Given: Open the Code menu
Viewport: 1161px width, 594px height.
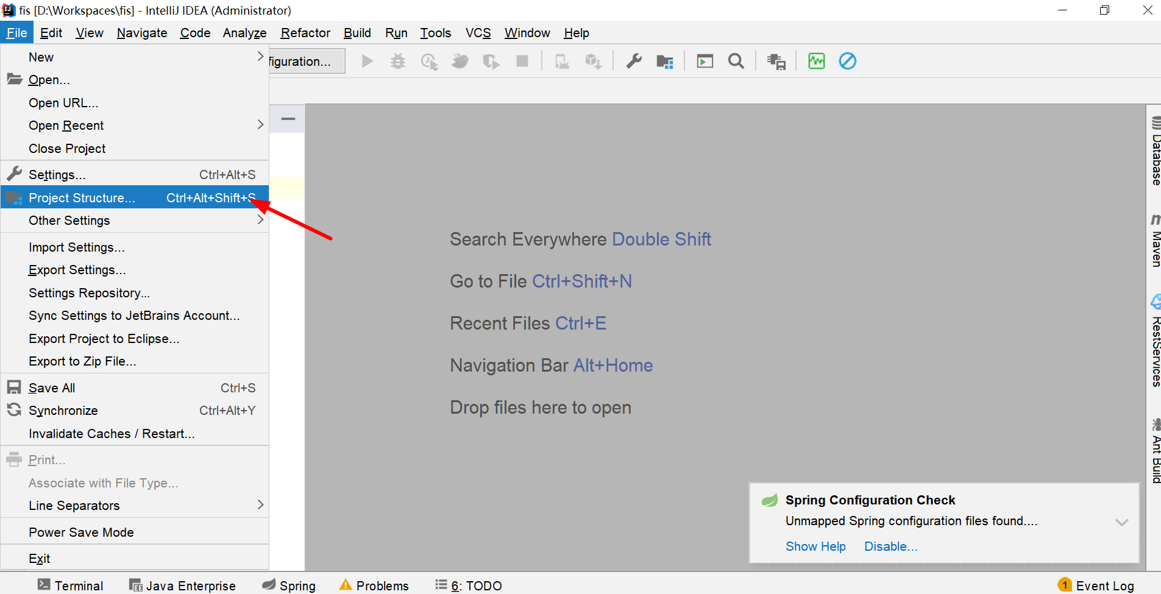Looking at the screenshot, I should 195,33.
